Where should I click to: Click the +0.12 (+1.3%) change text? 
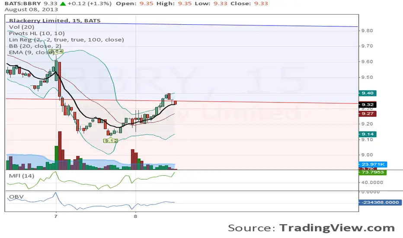point(90,3)
